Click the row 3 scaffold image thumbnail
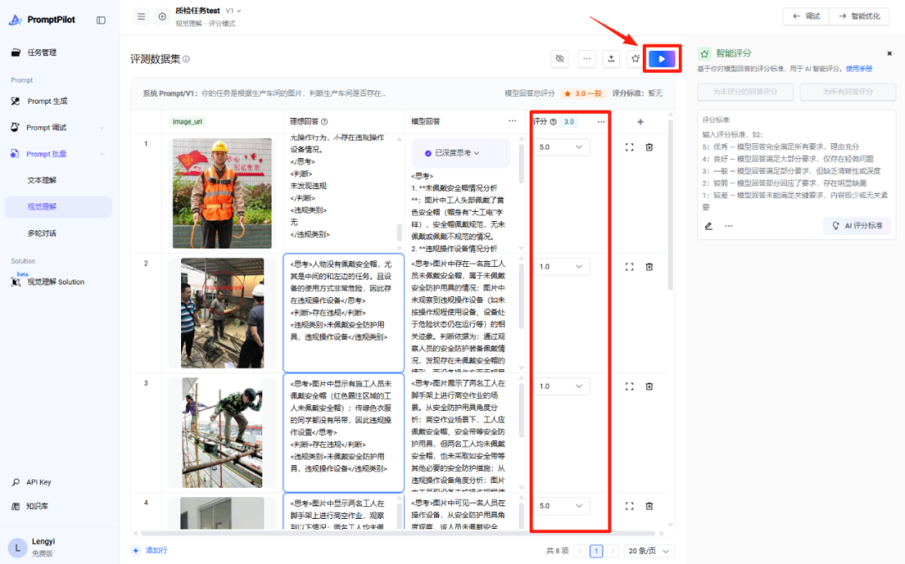 pyautogui.click(x=222, y=433)
